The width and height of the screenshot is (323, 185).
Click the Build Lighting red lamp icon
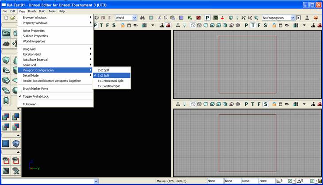pos(222,18)
